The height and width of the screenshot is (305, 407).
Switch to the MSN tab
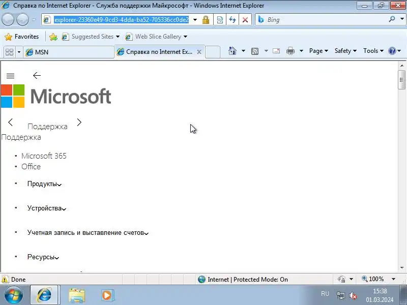pyautogui.click(x=69, y=52)
